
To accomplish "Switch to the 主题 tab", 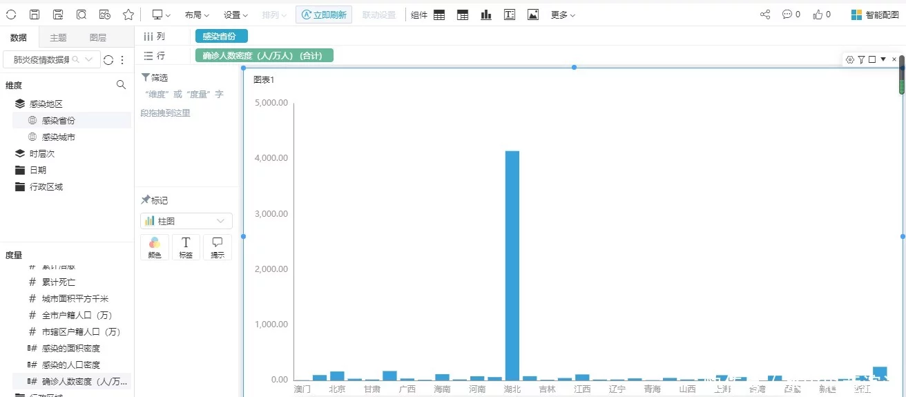I will click(59, 38).
